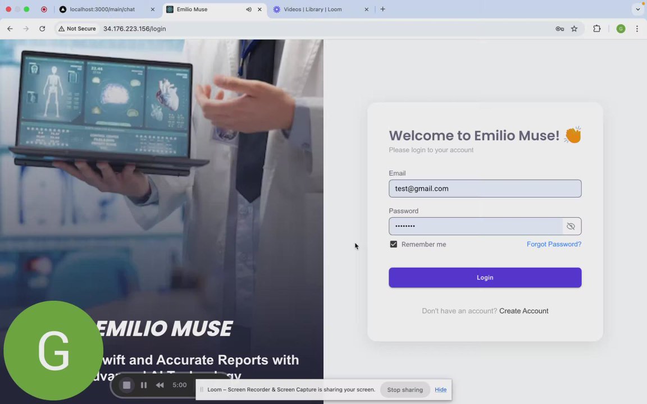Go back to the previous page
This screenshot has width=647, height=404.
click(10, 29)
